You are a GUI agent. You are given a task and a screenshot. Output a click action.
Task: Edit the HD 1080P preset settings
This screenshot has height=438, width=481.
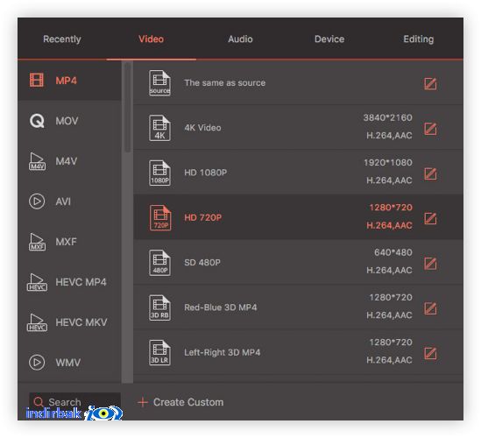430,173
